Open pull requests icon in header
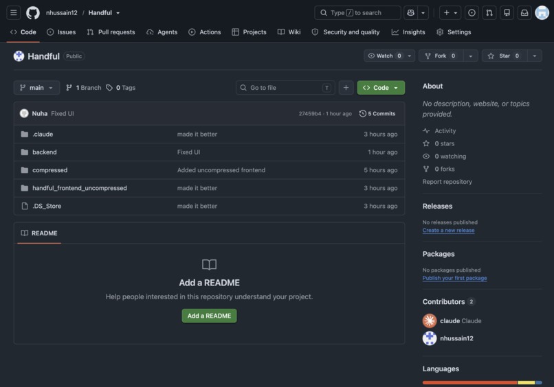Viewport: 554px width, 387px height. [x=489, y=13]
